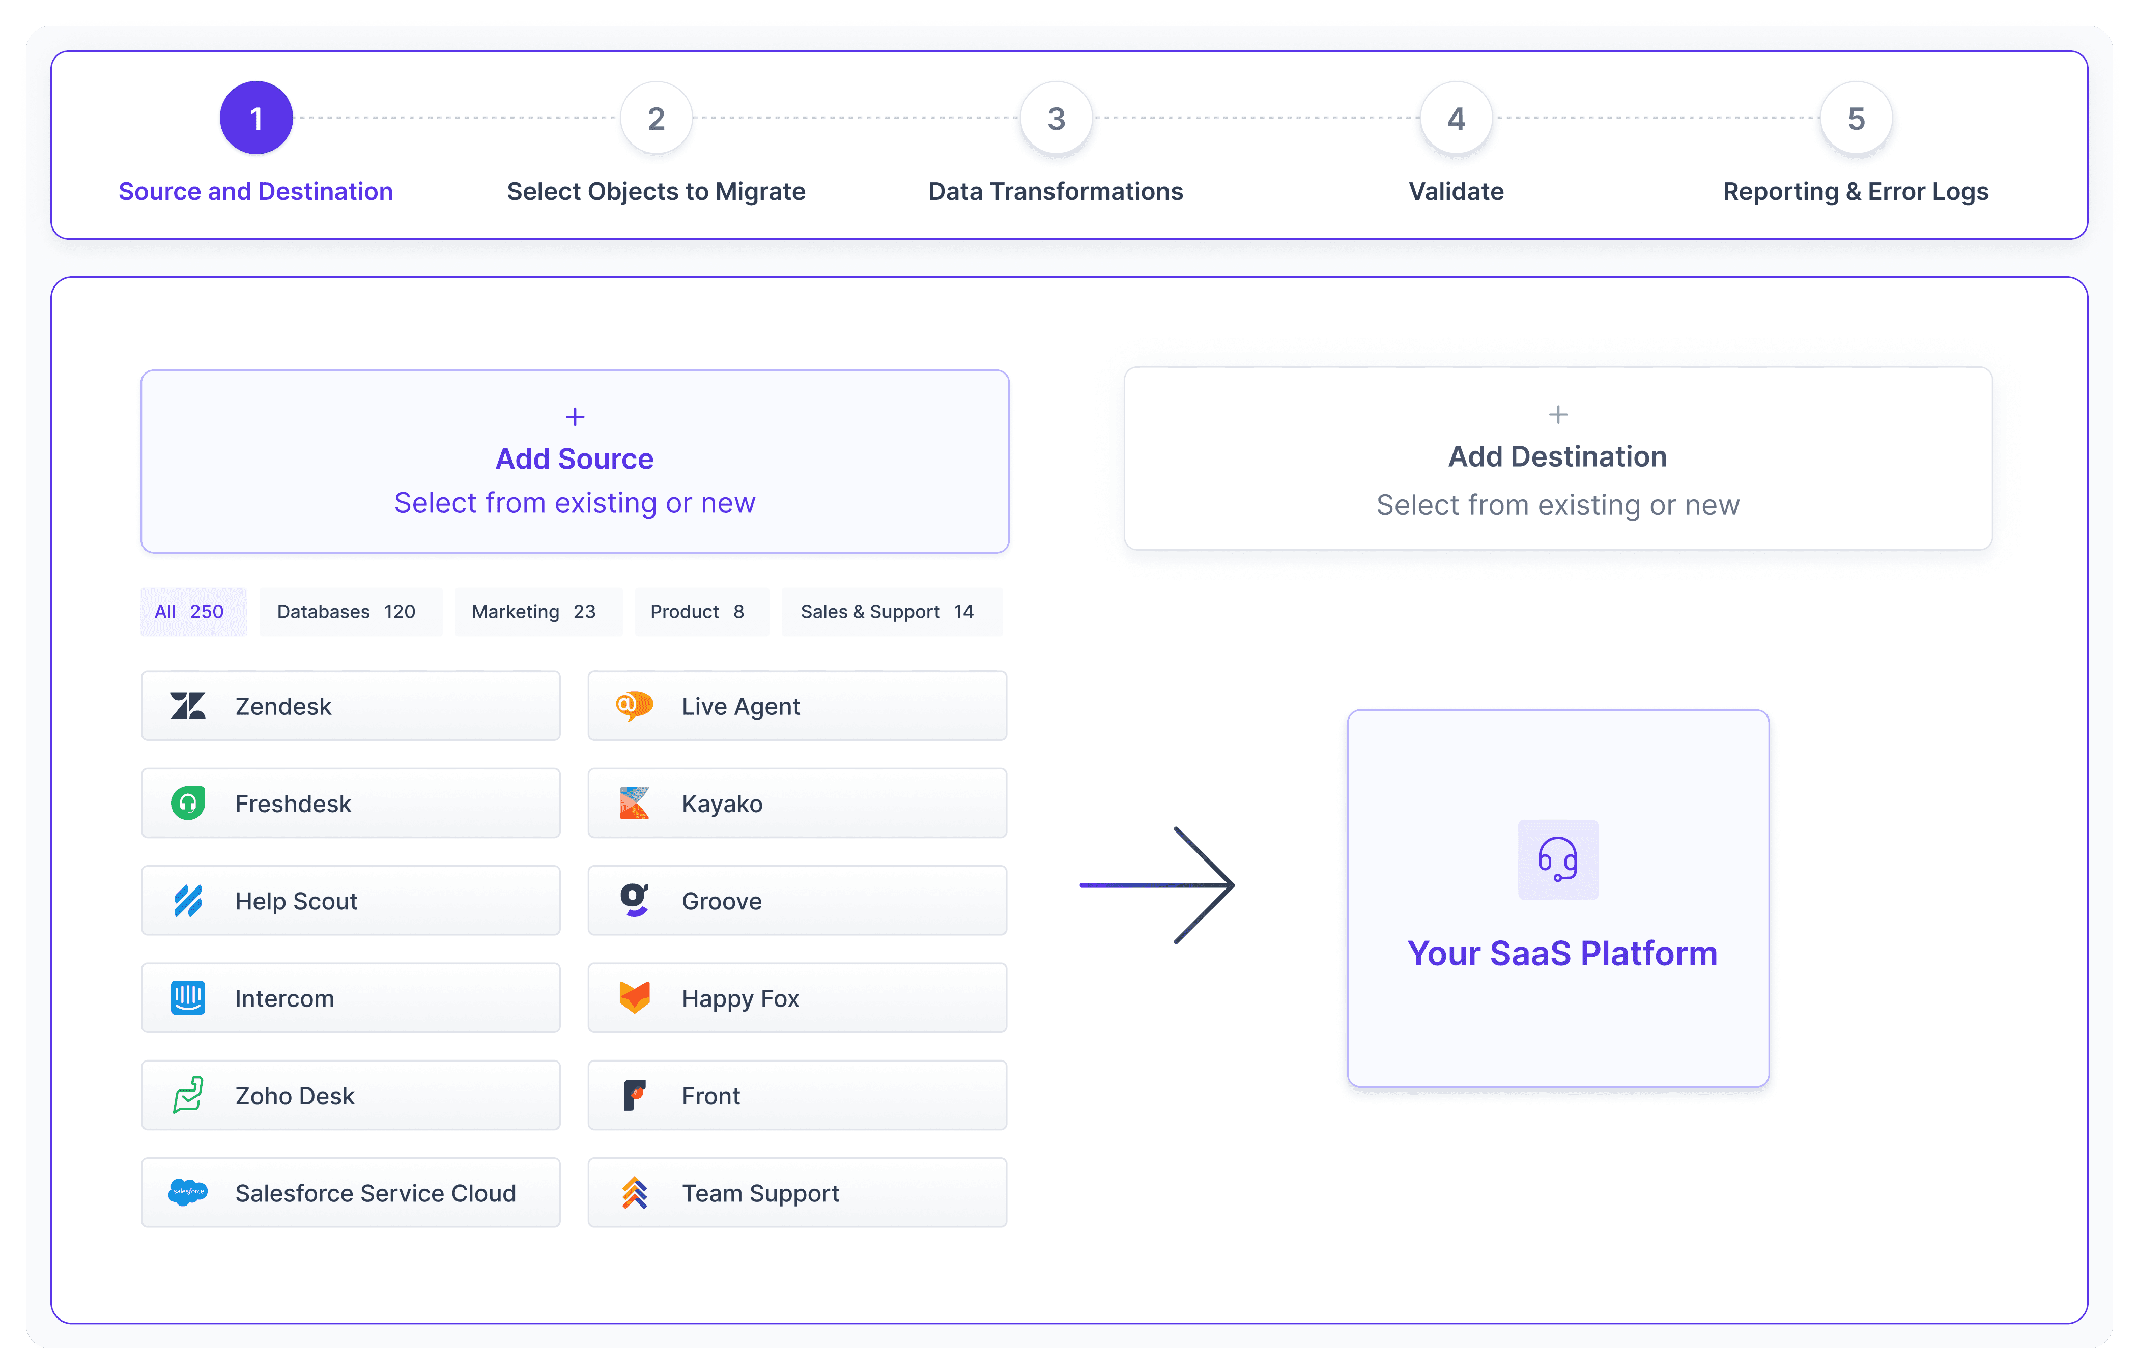Click the Select Objects to Migrate label
Screen dimensions: 2137x1348
[656, 192]
